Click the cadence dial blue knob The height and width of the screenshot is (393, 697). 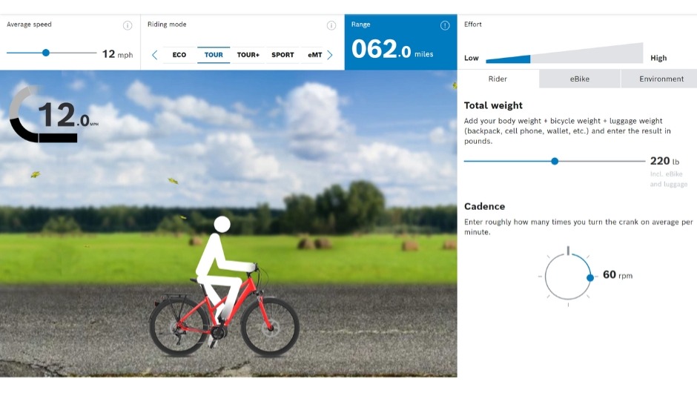tap(590, 277)
